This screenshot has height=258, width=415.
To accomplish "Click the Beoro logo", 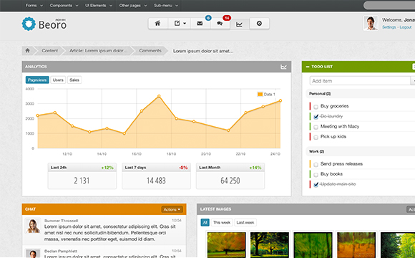I will (x=44, y=24).
